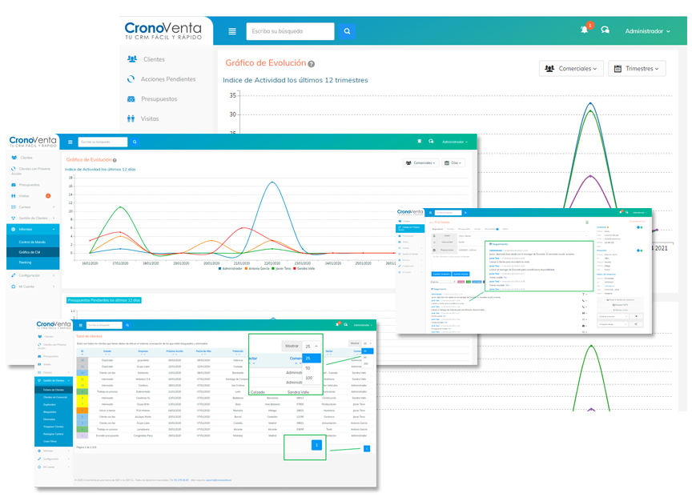Click search field in daily chart window
Screen dimensions: 692x501
(x=103, y=142)
